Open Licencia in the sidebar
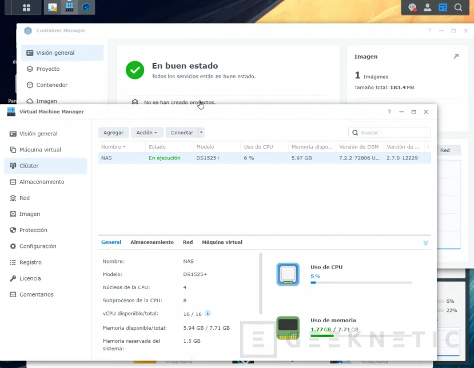Viewport: 474px width, 368px height. pos(30,278)
